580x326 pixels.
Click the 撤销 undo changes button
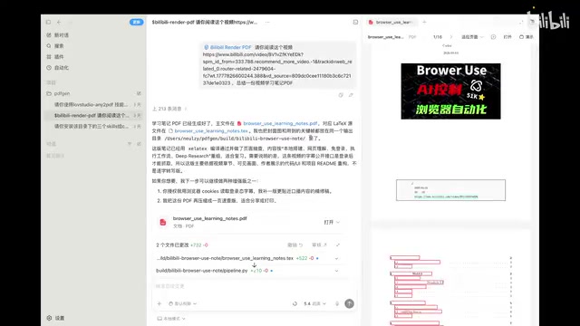[295, 245]
